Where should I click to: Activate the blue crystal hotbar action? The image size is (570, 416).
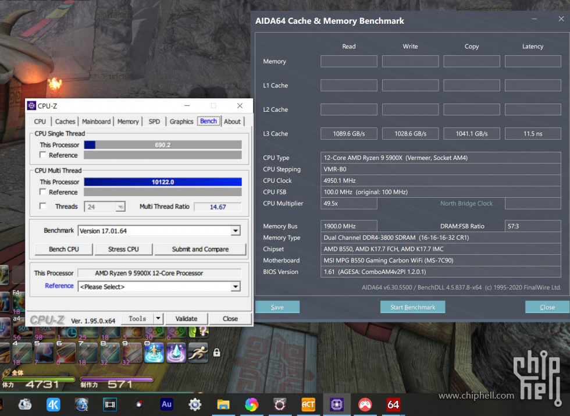point(176,353)
